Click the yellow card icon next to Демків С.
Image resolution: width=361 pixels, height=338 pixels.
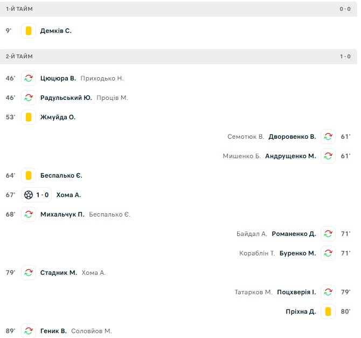[29, 31]
